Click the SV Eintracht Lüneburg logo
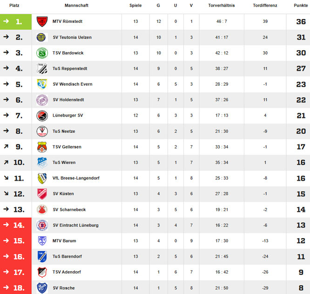310x294 pixels. tap(42, 225)
